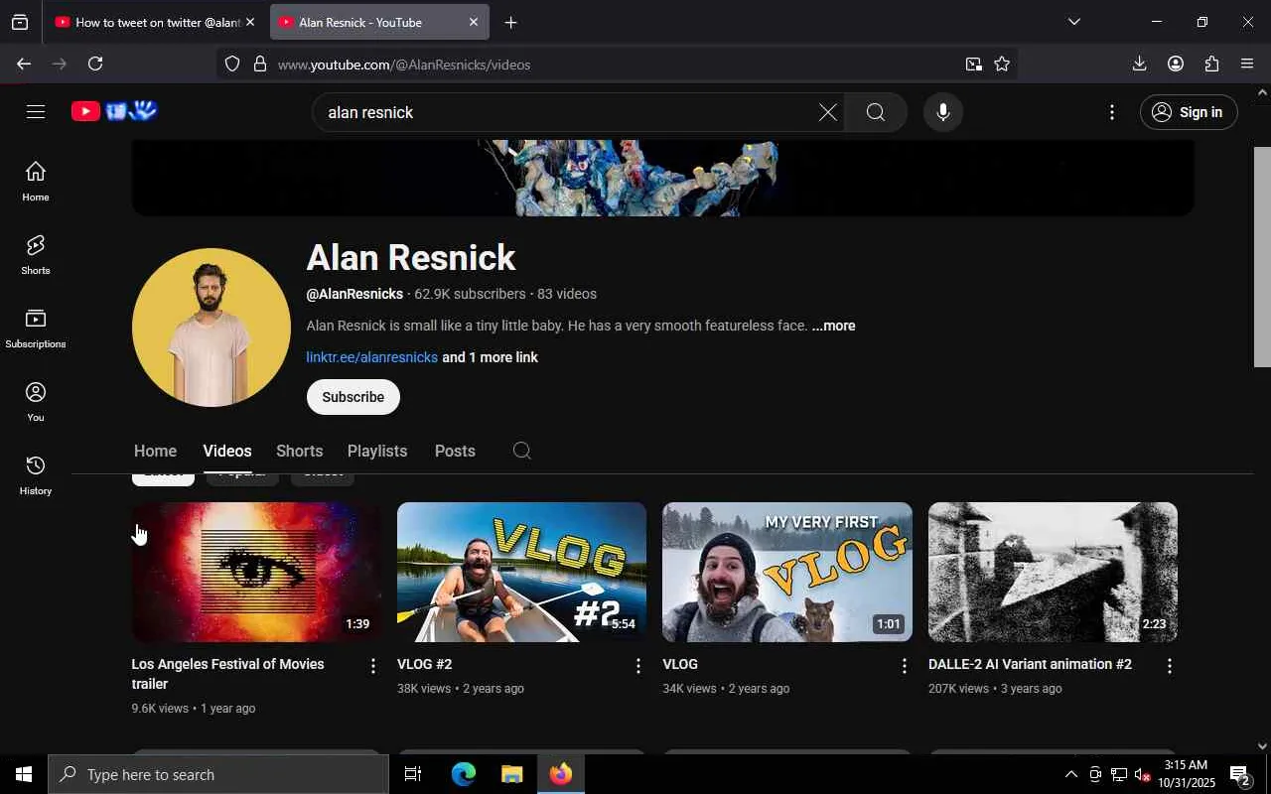Open the YouTube guide hamburger menu
This screenshot has height=794, width=1271.
point(36,112)
